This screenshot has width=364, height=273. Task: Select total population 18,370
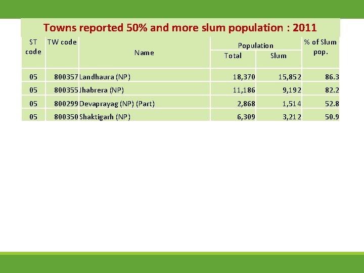[x=244, y=77]
